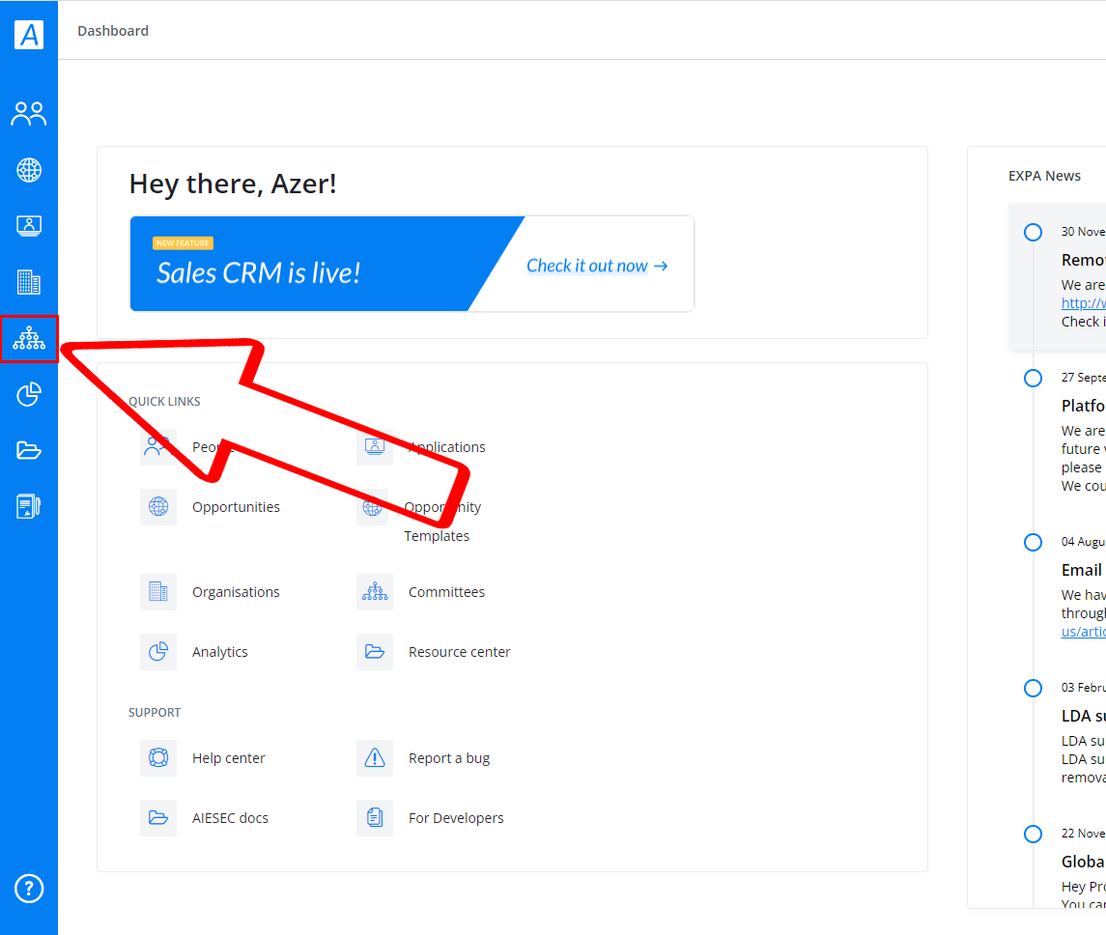The image size is (1106, 935).
Task: Click the 'EXPA News' heading
Action: (1044, 176)
